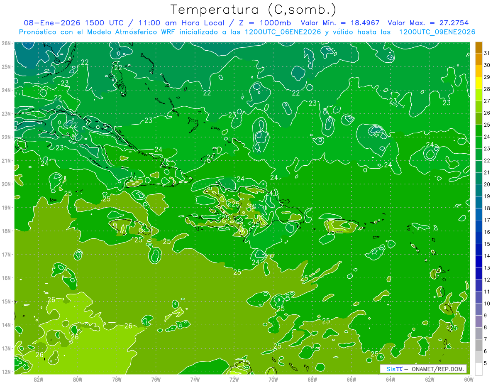
Task: Click legend value 29
Action: pos(487,77)
